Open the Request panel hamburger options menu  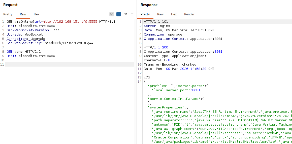click(132, 14)
